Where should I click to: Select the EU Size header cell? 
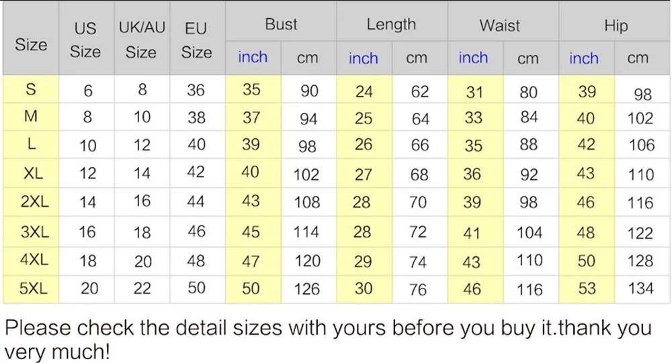196,40
